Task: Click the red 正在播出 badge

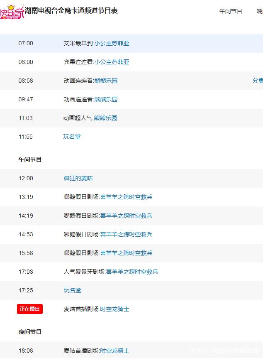Action: 29,309
